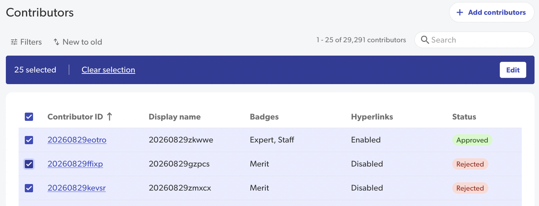Change the New to old sort order

pos(78,42)
